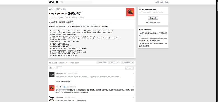
Task: Open the reddit link in huangtao728's reply
Action: [87, 76]
